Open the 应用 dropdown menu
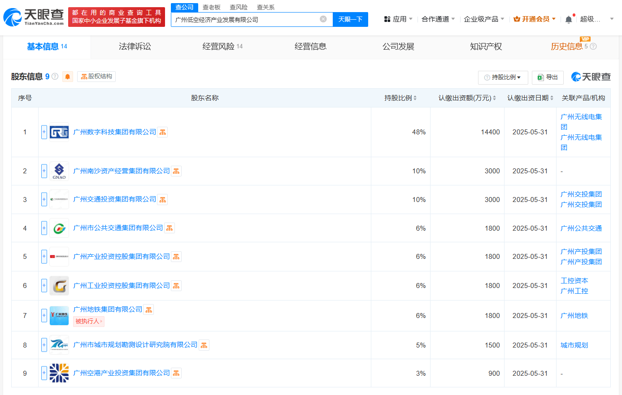This screenshot has height=395, width=622. 398,19
